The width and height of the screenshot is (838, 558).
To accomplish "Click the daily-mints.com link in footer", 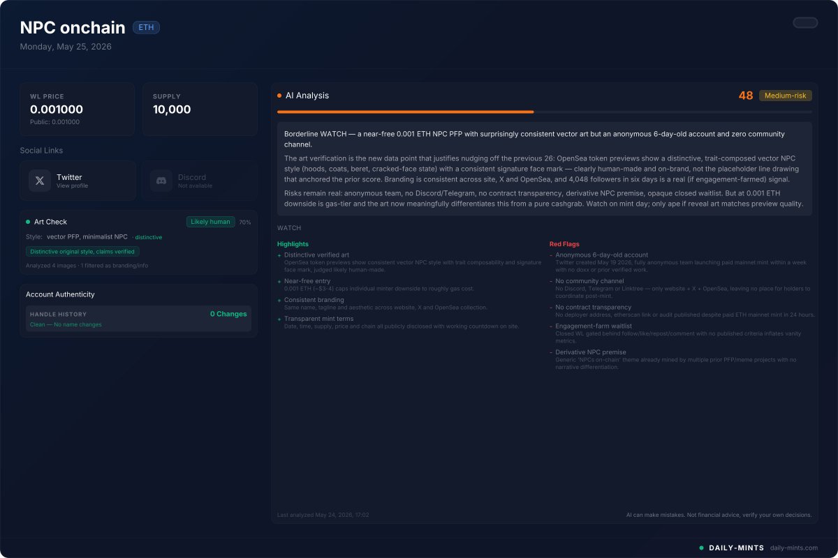I will (794, 548).
